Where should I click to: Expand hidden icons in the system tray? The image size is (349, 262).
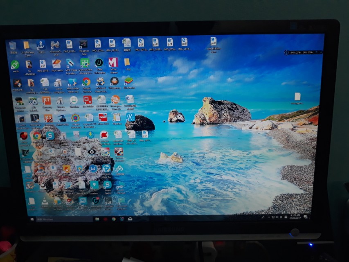pos(269,217)
